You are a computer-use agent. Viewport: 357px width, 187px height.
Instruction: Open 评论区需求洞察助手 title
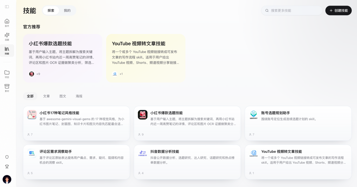point(56,152)
